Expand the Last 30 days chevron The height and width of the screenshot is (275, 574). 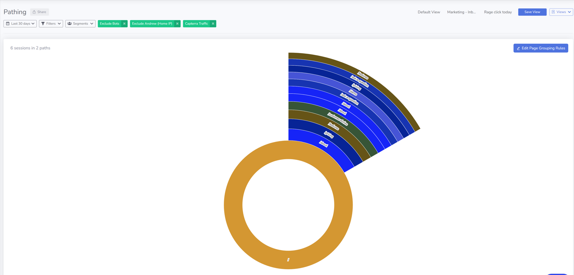pos(33,24)
